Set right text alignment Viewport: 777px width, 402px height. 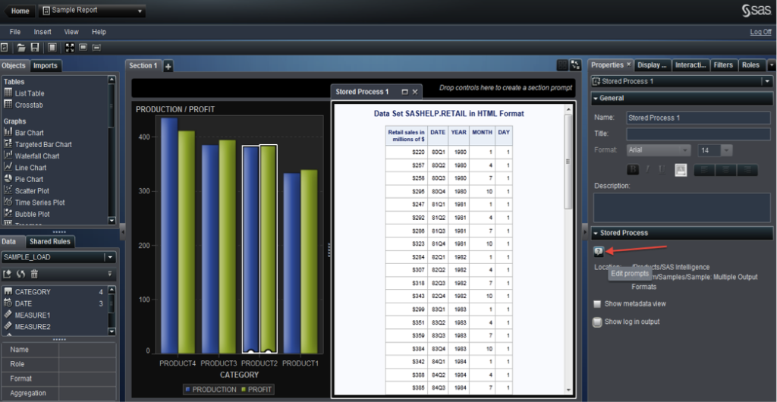click(x=747, y=170)
